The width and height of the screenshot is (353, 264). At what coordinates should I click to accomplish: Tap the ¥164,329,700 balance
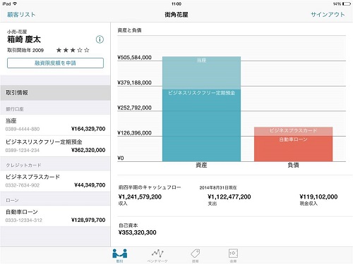[x=88, y=129]
